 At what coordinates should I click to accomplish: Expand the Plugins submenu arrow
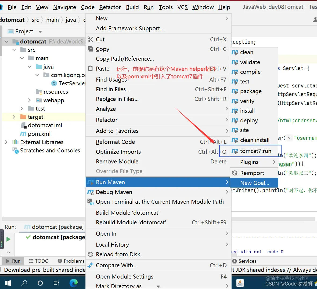(274, 162)
